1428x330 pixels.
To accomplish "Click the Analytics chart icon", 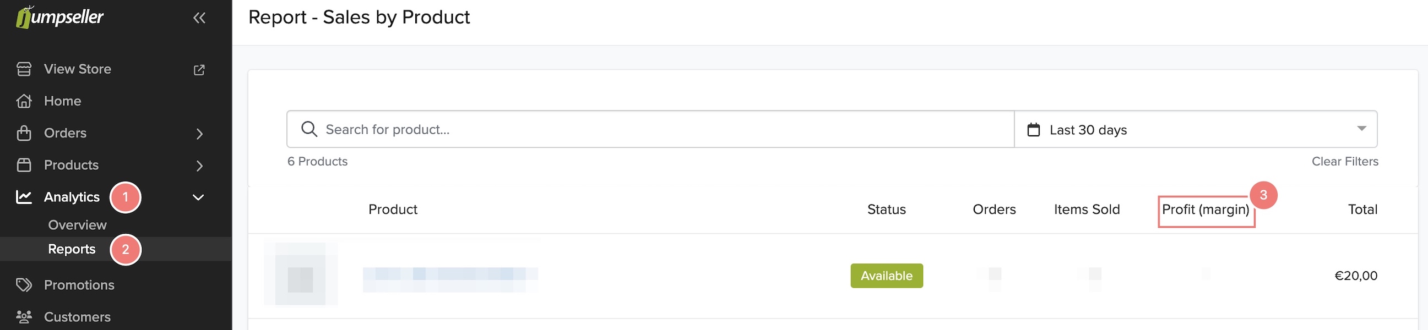I will pos(24,197).
